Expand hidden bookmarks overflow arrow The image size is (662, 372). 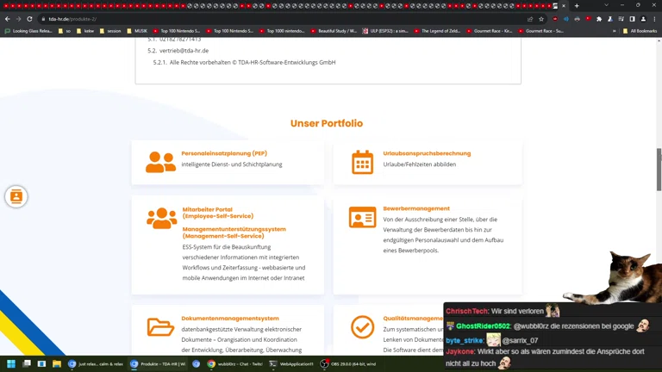click(x=615, y=31)
